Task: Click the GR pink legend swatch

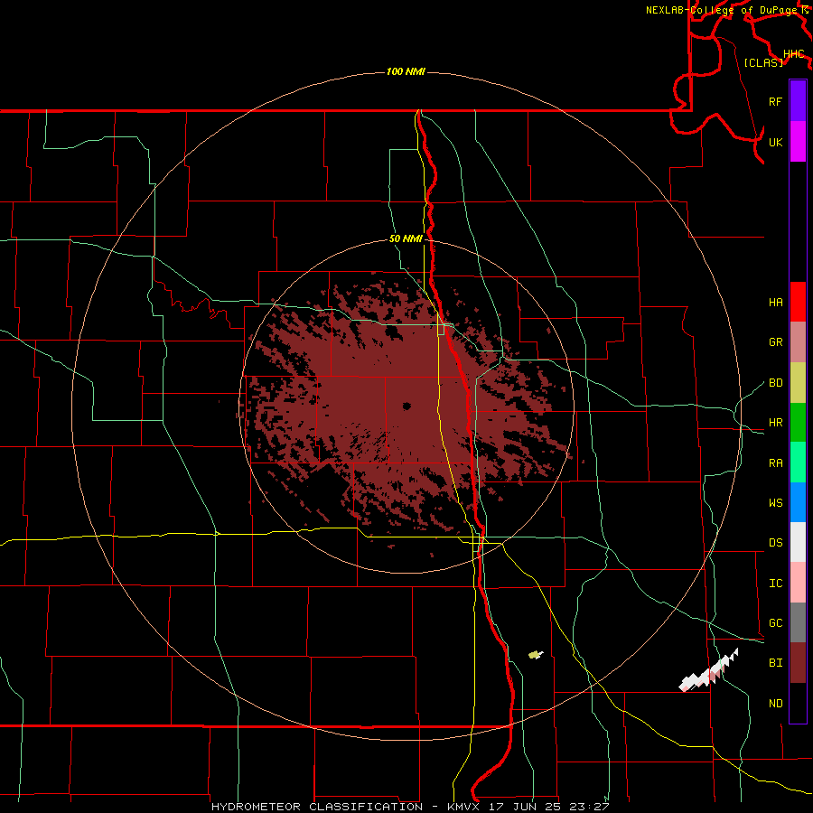Action: pos(798,342)
